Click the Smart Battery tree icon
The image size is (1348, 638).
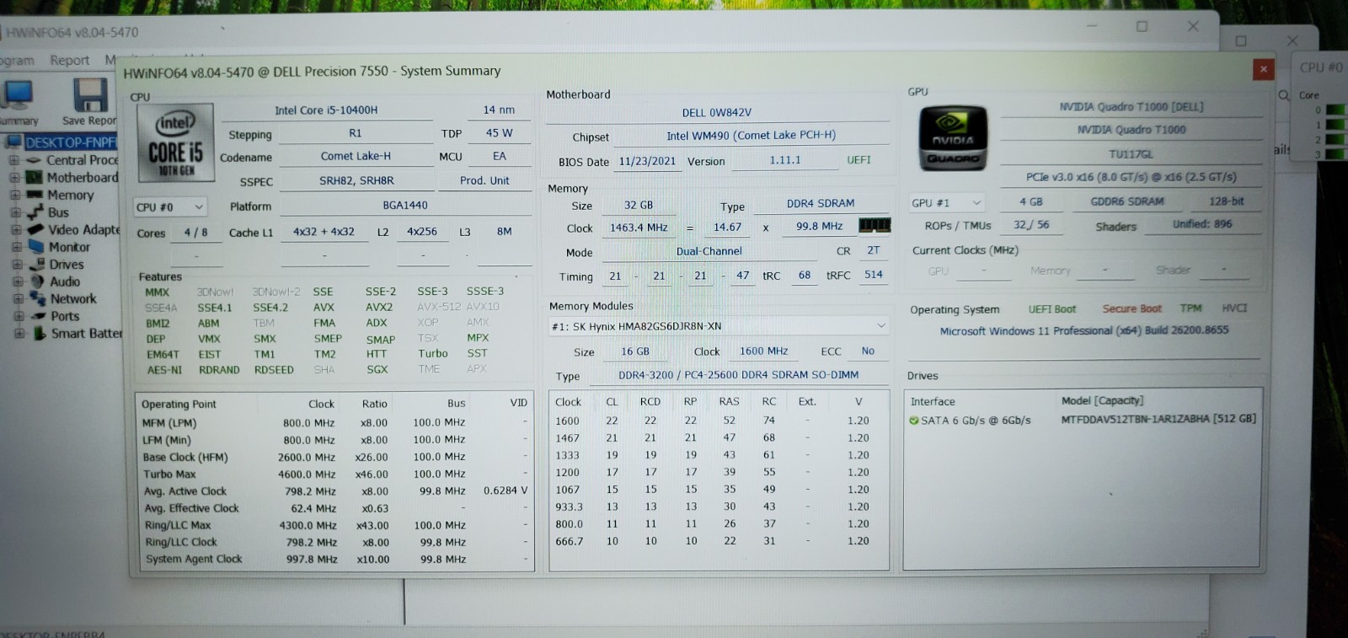click(39, 333)
